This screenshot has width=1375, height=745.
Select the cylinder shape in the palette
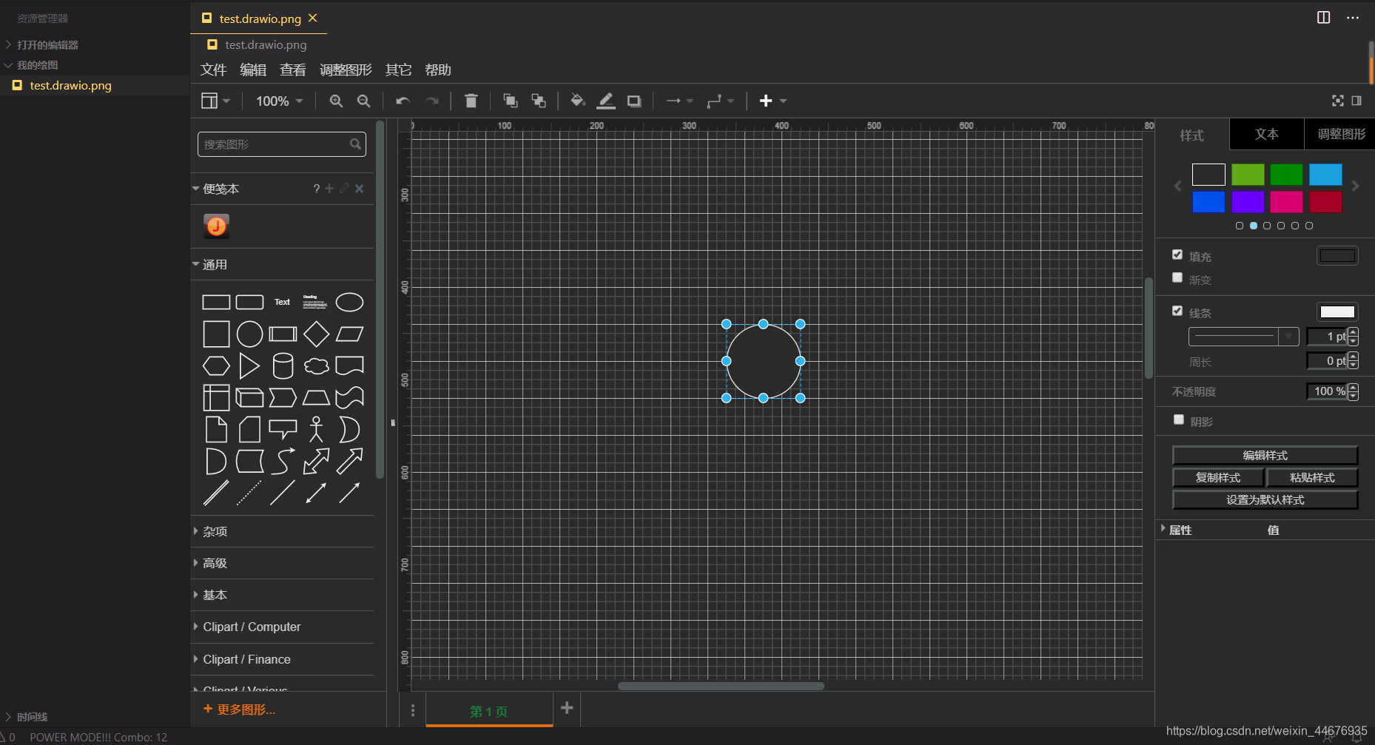(283, 366)
